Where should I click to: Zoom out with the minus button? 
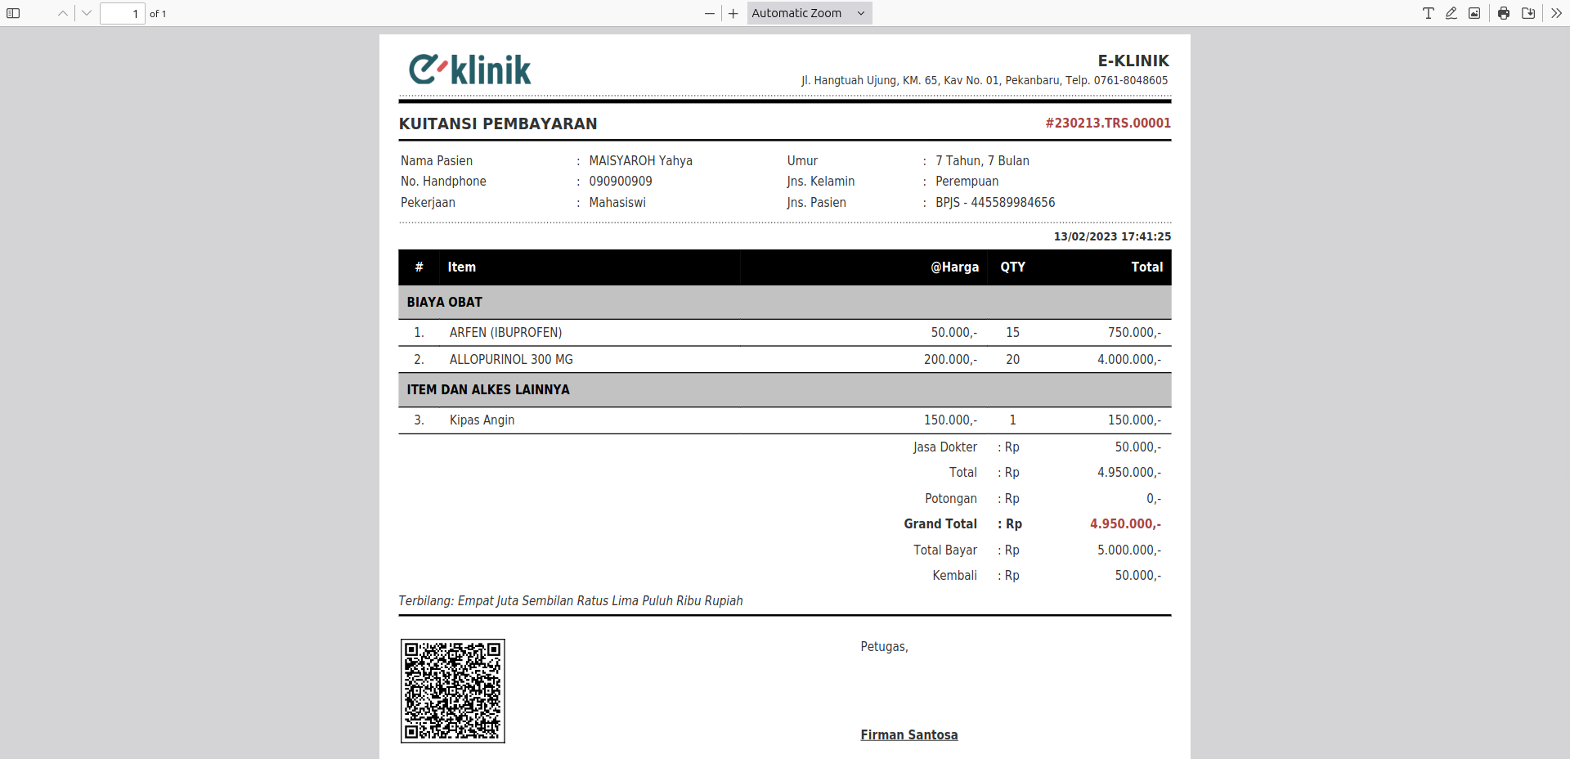710,13
